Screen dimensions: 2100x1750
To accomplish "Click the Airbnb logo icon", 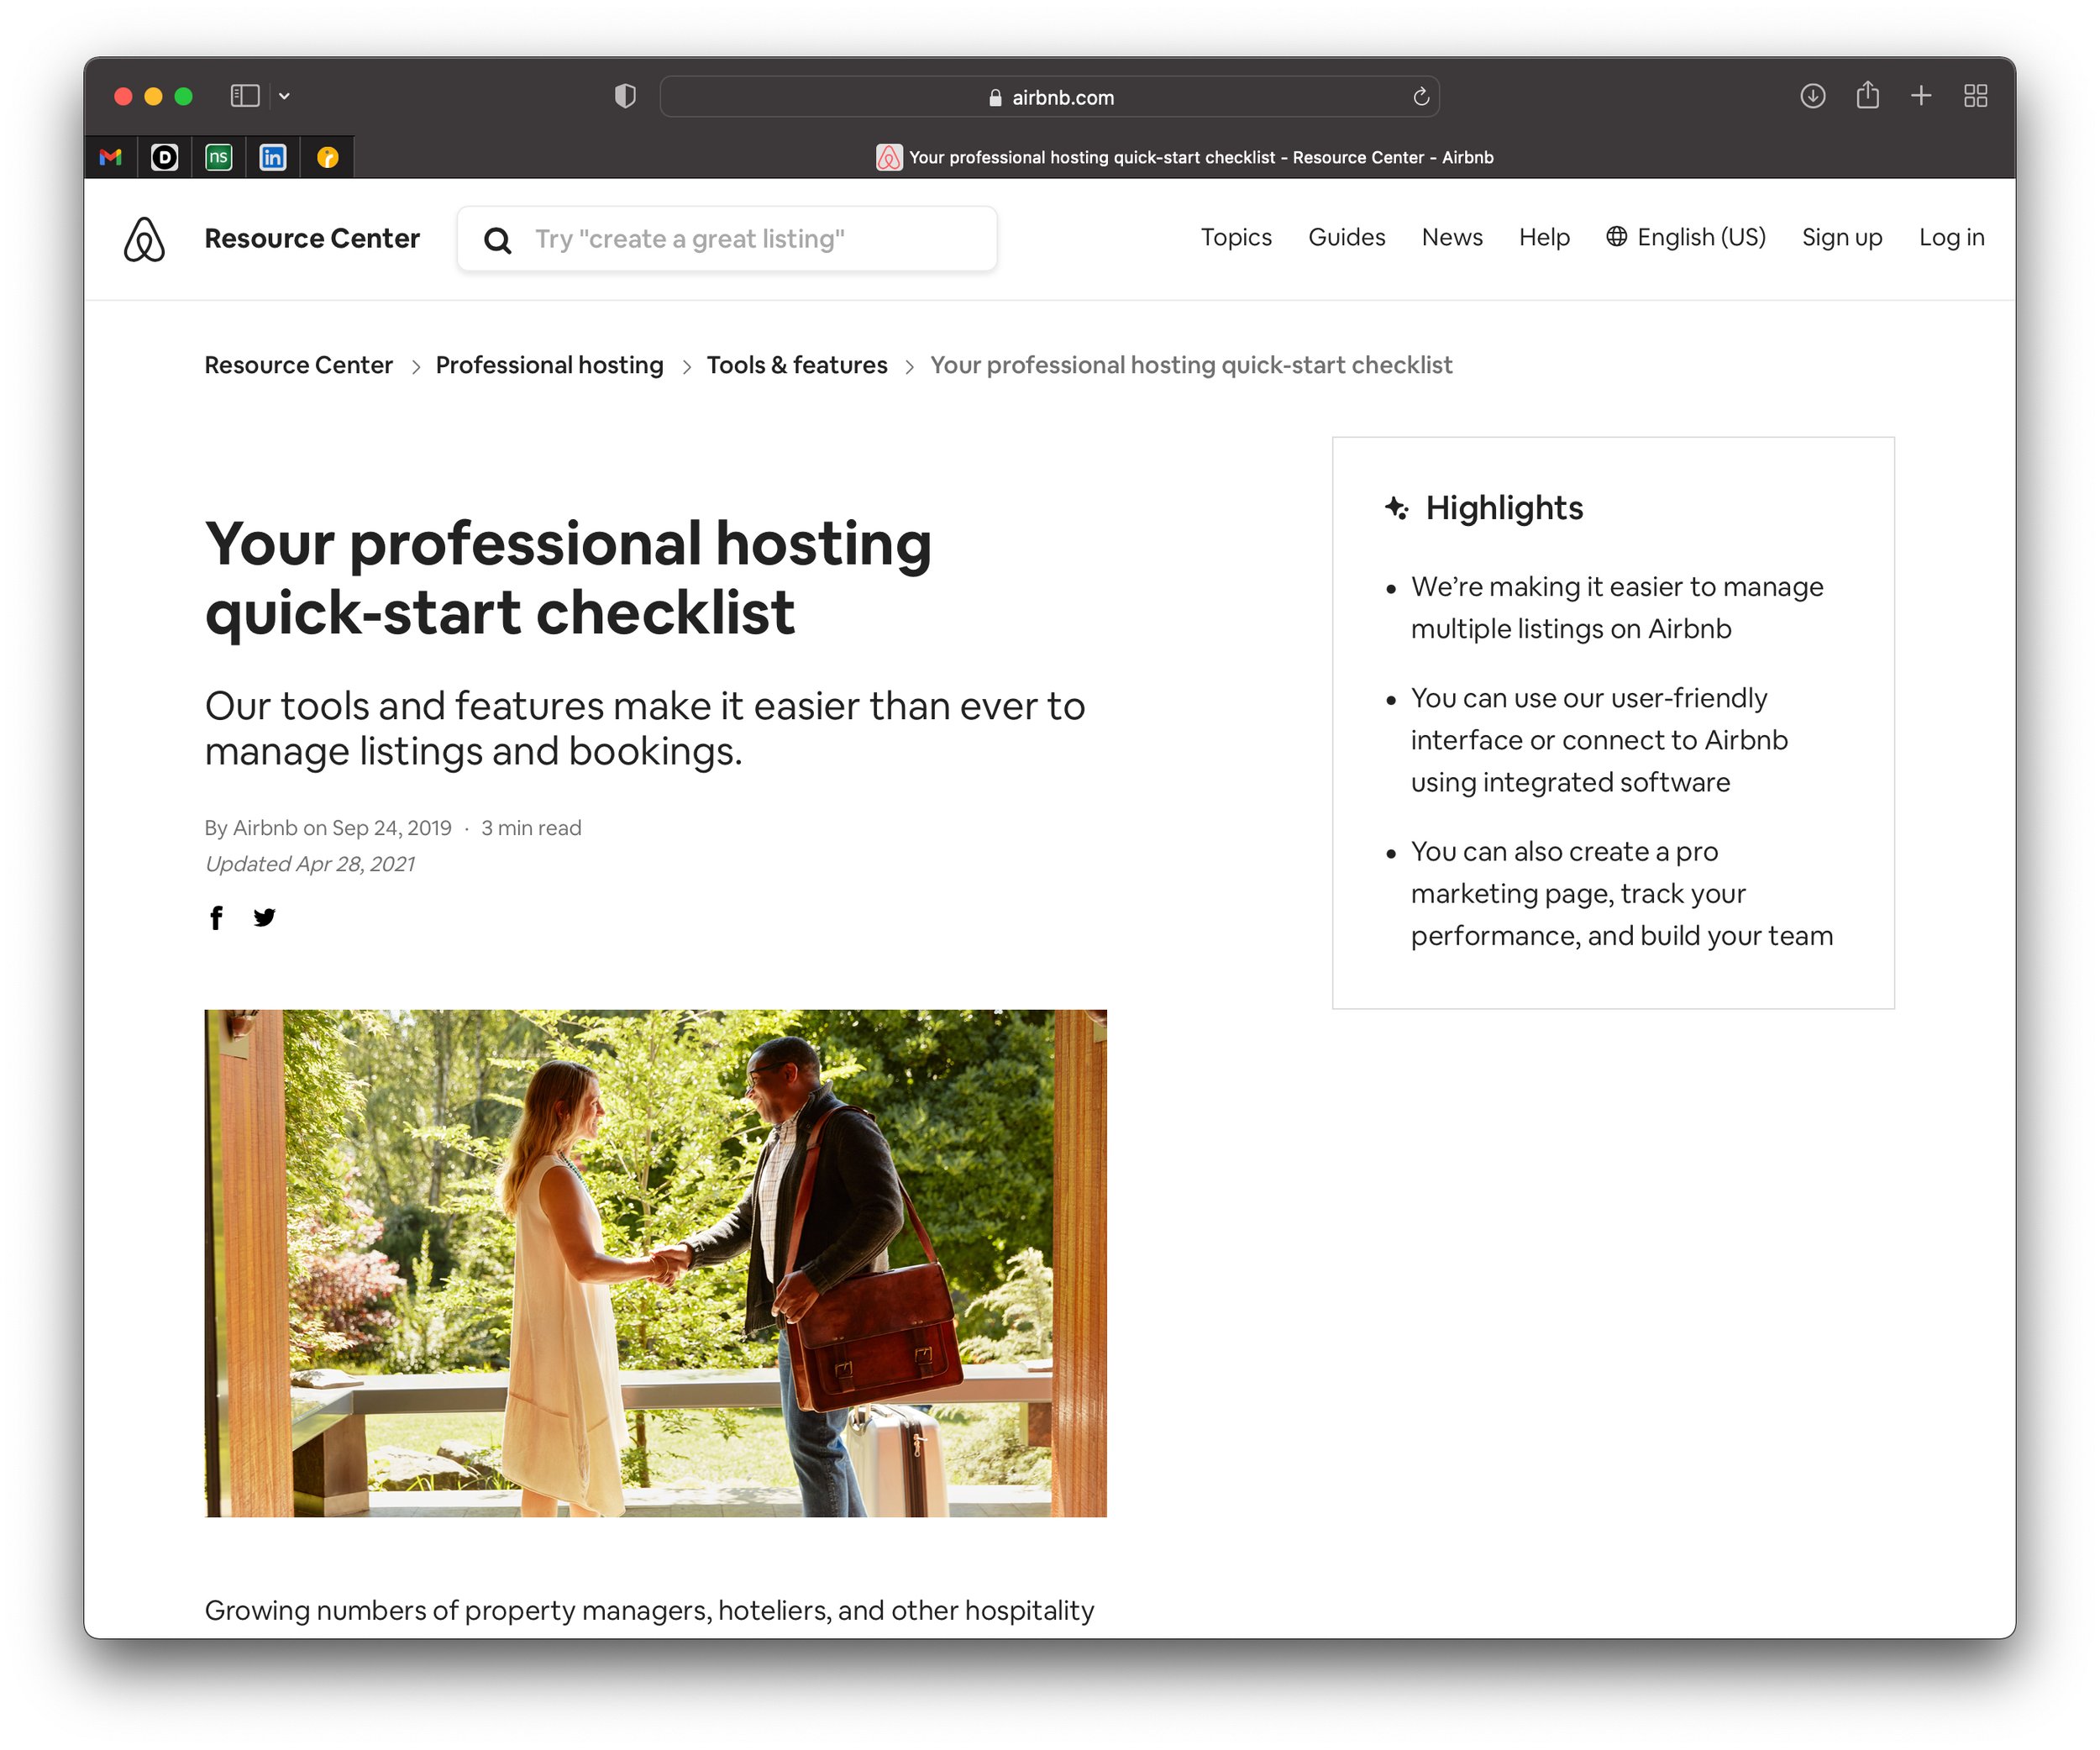I will pos(144,239).
